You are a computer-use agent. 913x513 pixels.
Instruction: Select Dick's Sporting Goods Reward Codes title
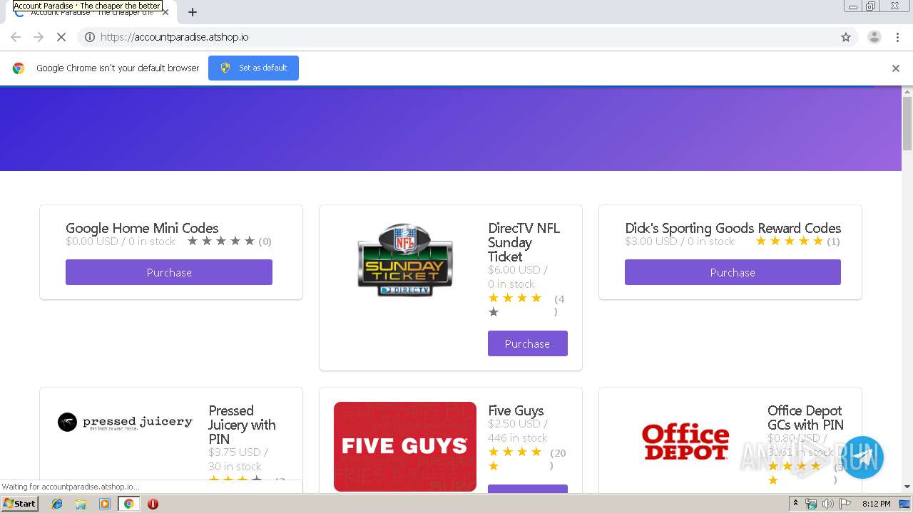click(x=733, y=228)
